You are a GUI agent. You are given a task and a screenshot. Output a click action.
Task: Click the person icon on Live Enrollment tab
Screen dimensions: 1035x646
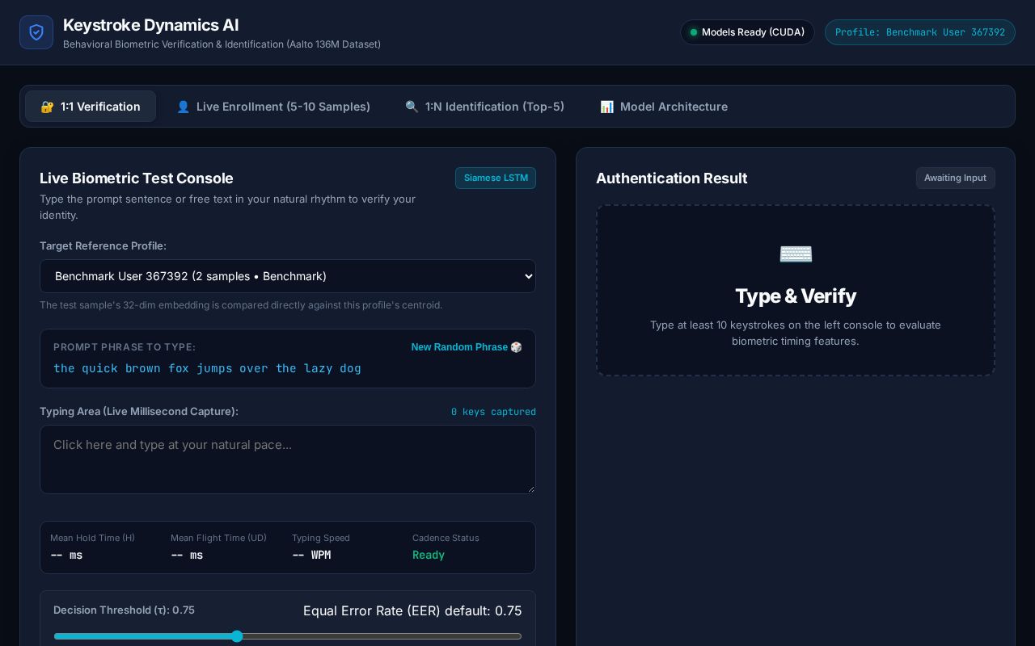click(x=183, y=107)
